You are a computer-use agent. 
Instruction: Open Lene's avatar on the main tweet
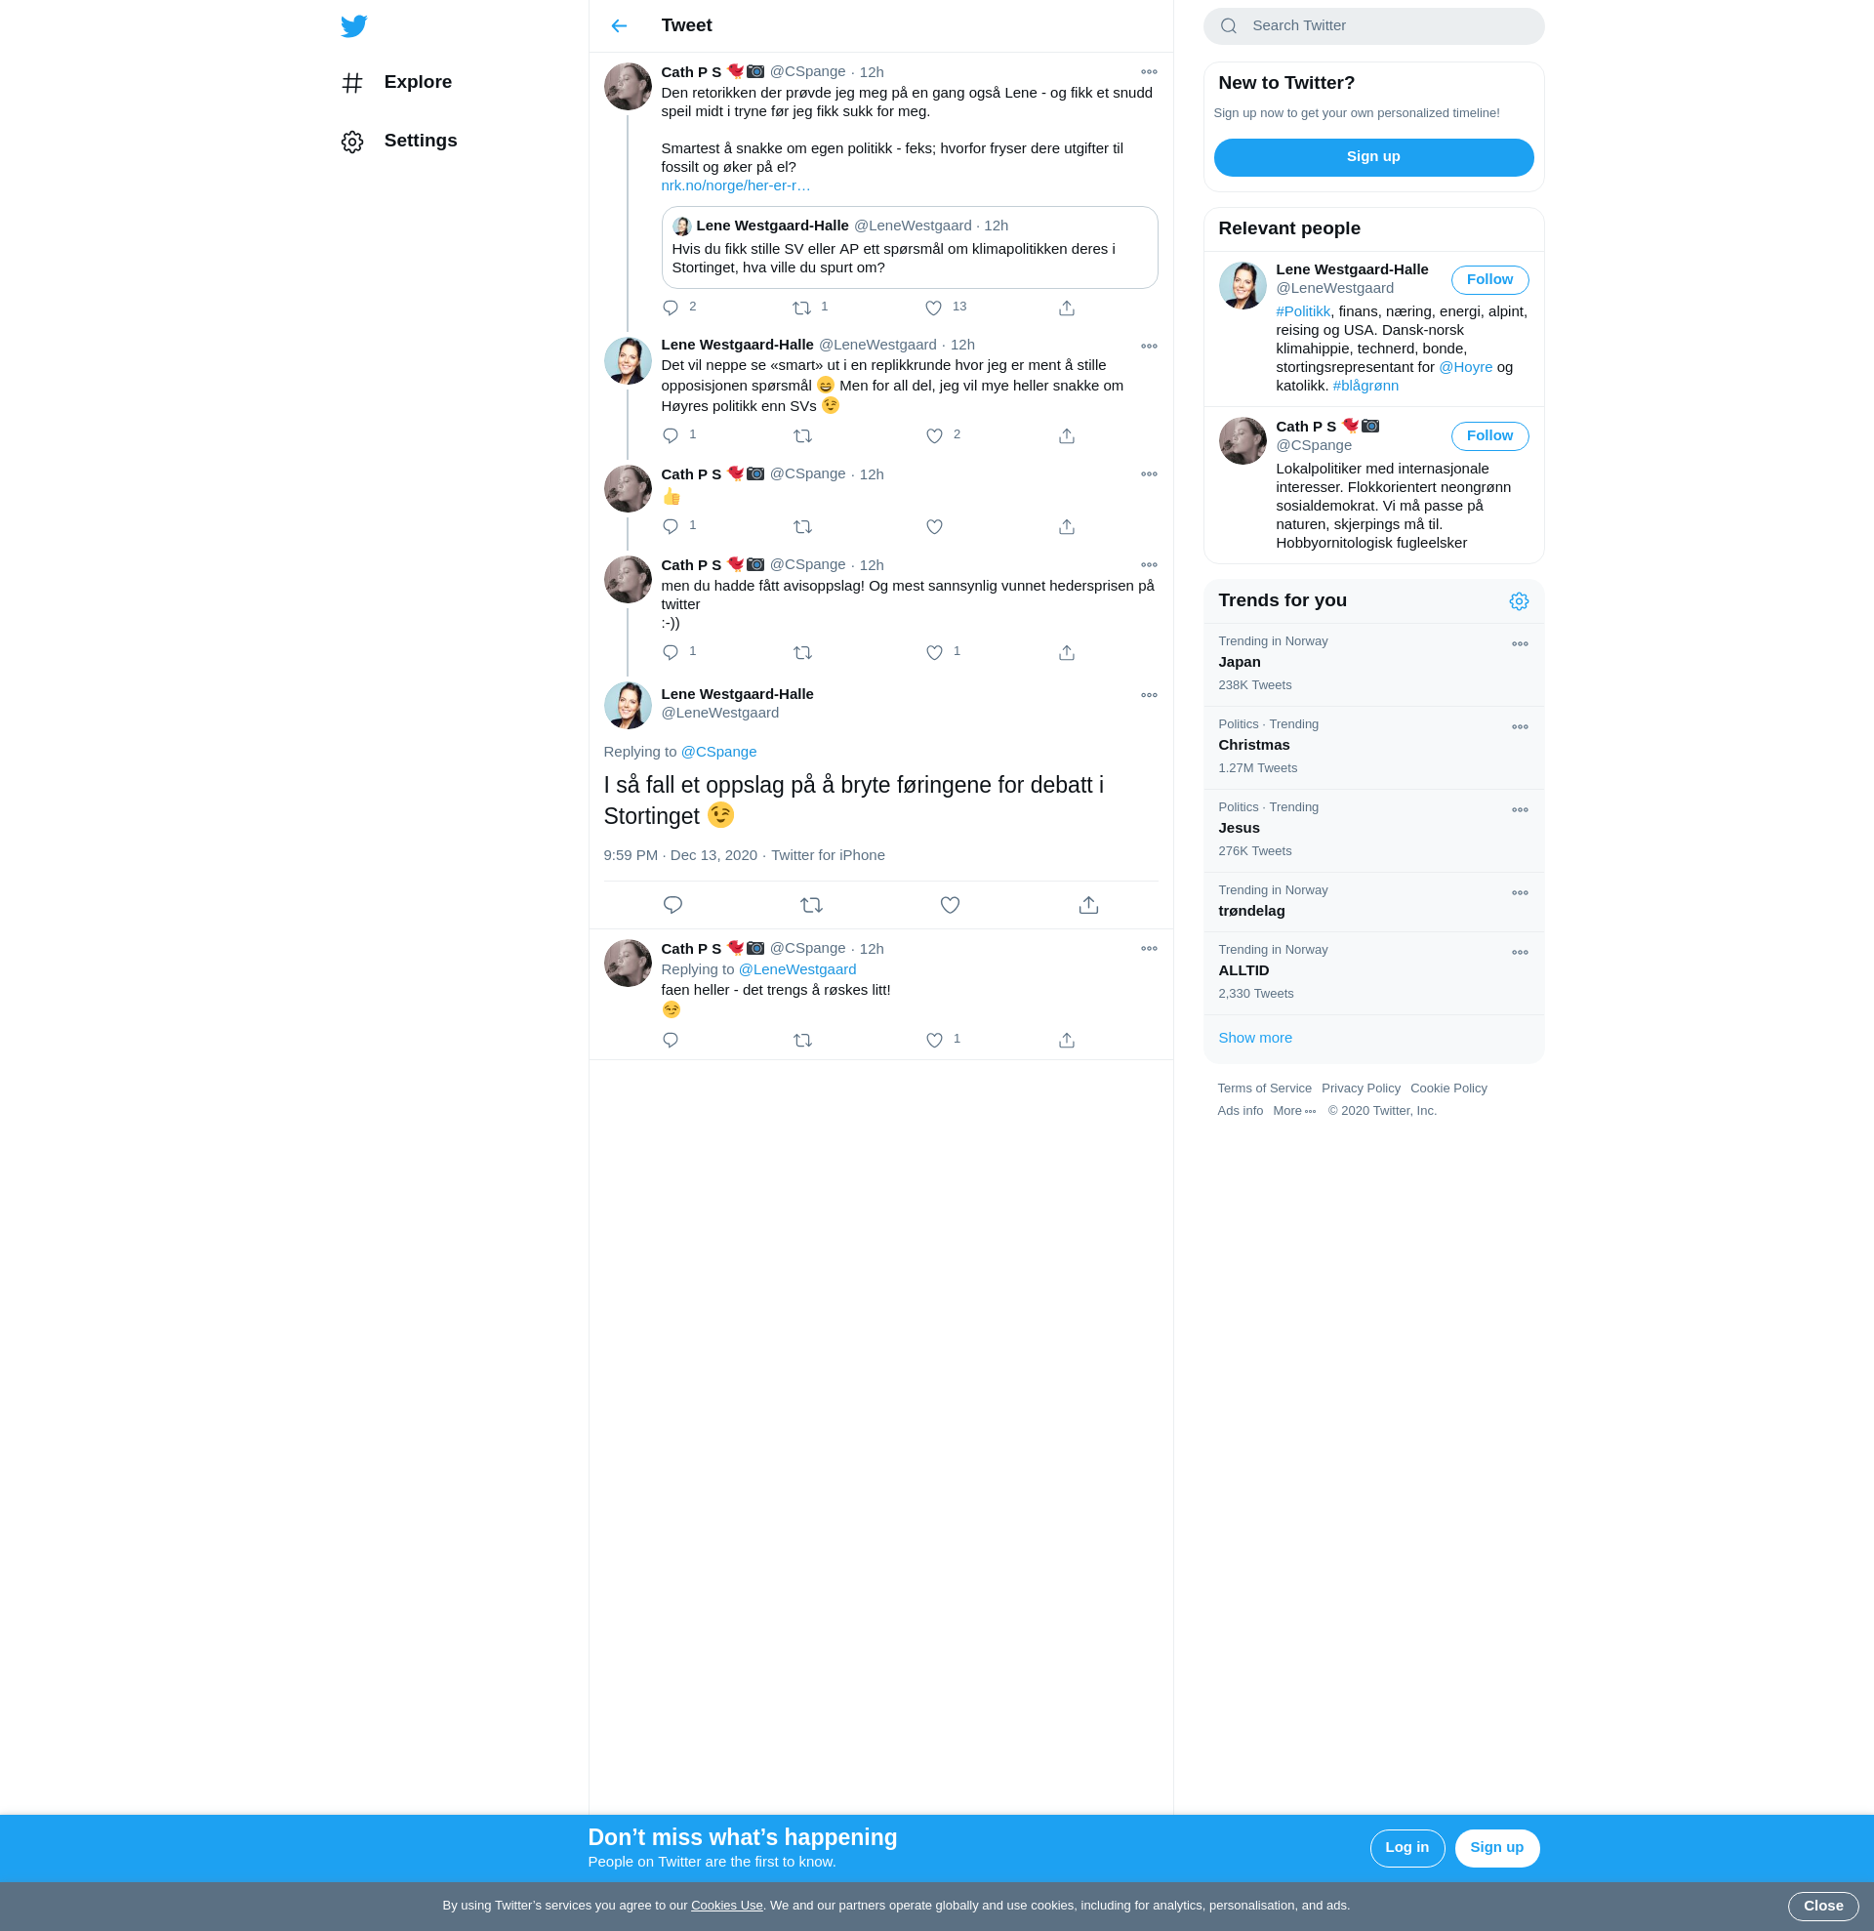[x=628, y=706]
